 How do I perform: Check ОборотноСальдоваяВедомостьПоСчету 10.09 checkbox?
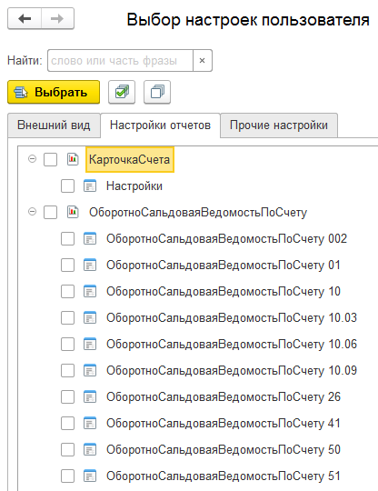67,370
